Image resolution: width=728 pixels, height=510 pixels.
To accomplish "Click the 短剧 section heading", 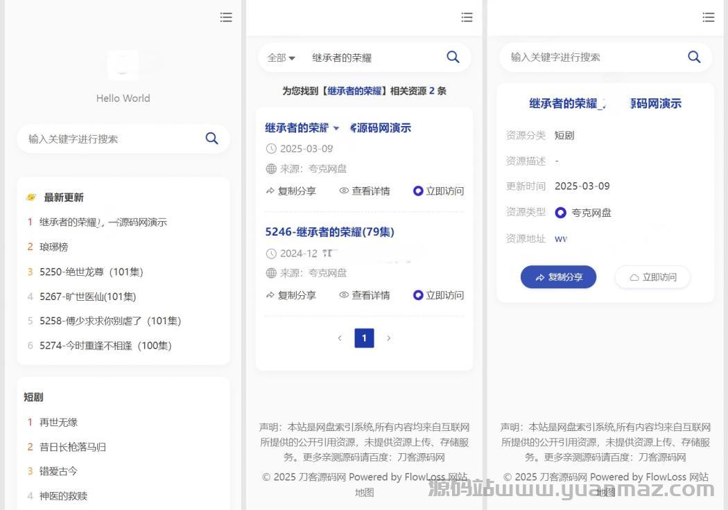I will point(33,397).
